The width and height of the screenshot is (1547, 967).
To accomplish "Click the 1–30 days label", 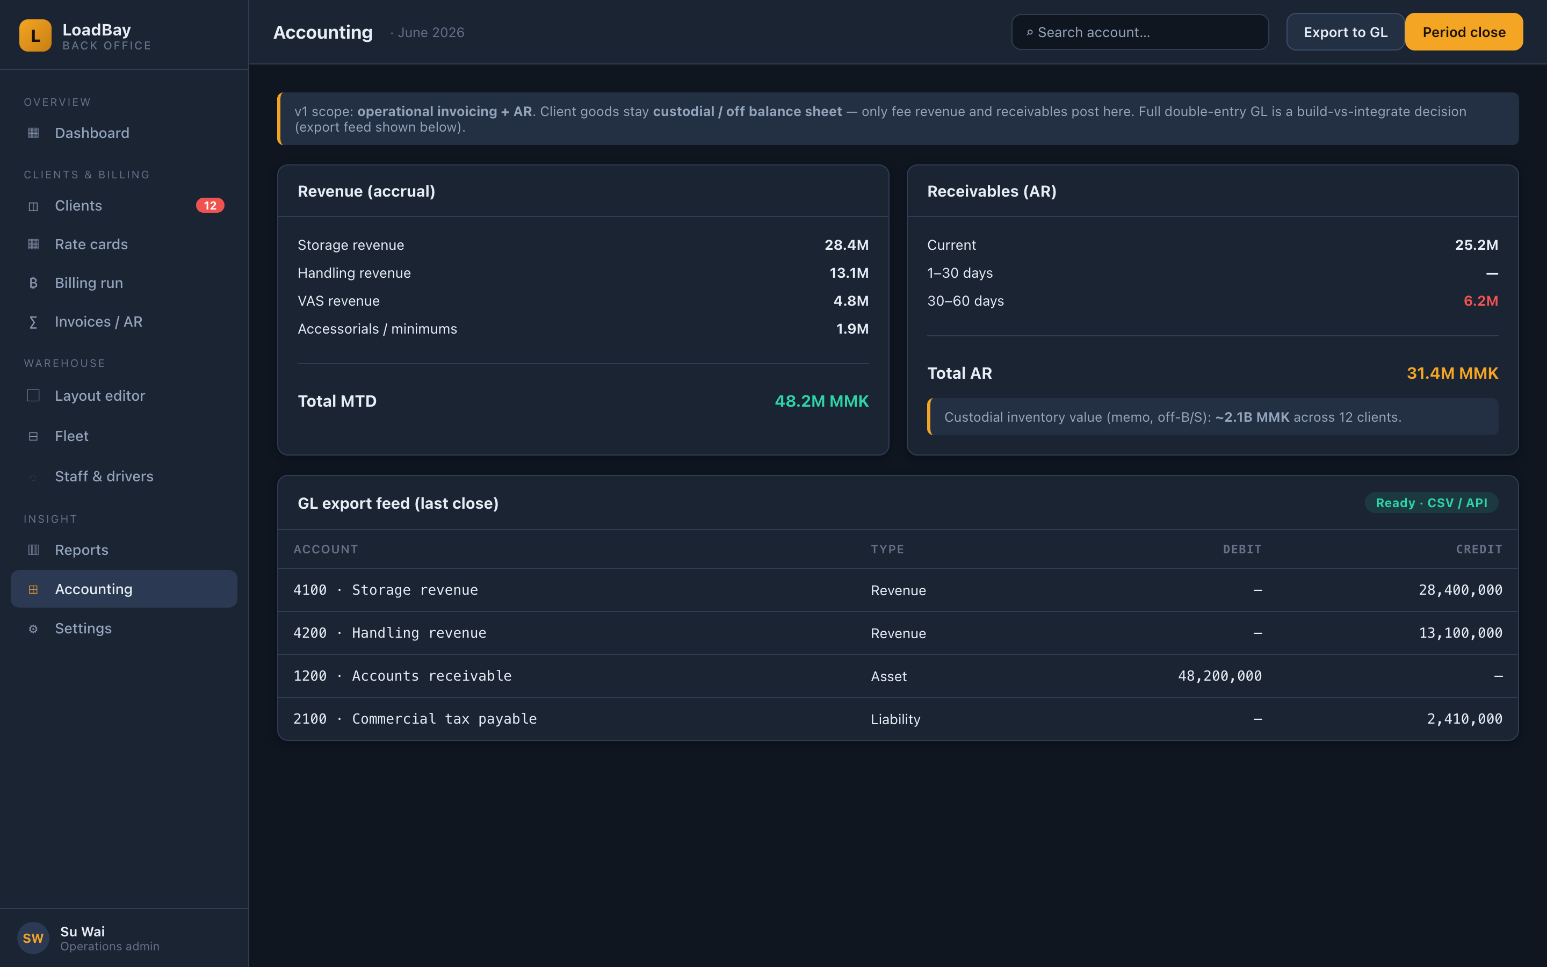I will coord(959,273).
